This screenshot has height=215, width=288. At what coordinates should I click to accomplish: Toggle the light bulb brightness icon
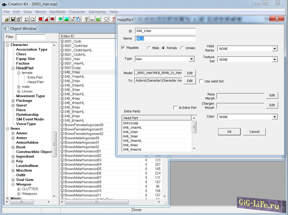[86, 19]
